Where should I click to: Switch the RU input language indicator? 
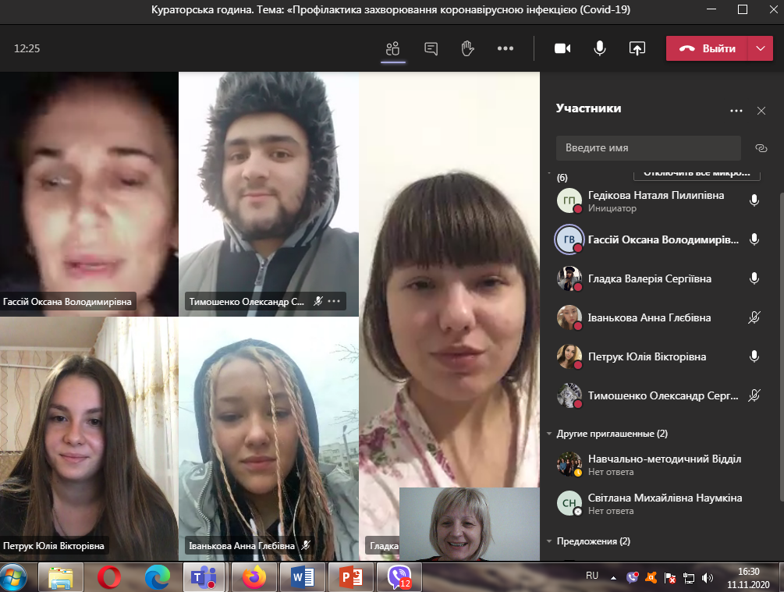tap(592, 576)
